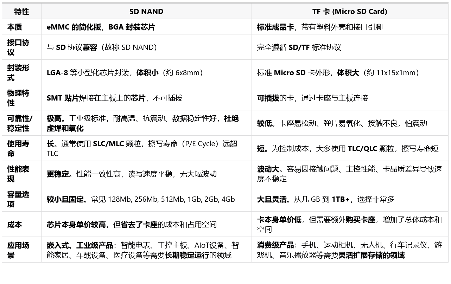This screenshot has width=451, height=284.
Task: Click the '本质' row label
Action: (x=21, y=27)
